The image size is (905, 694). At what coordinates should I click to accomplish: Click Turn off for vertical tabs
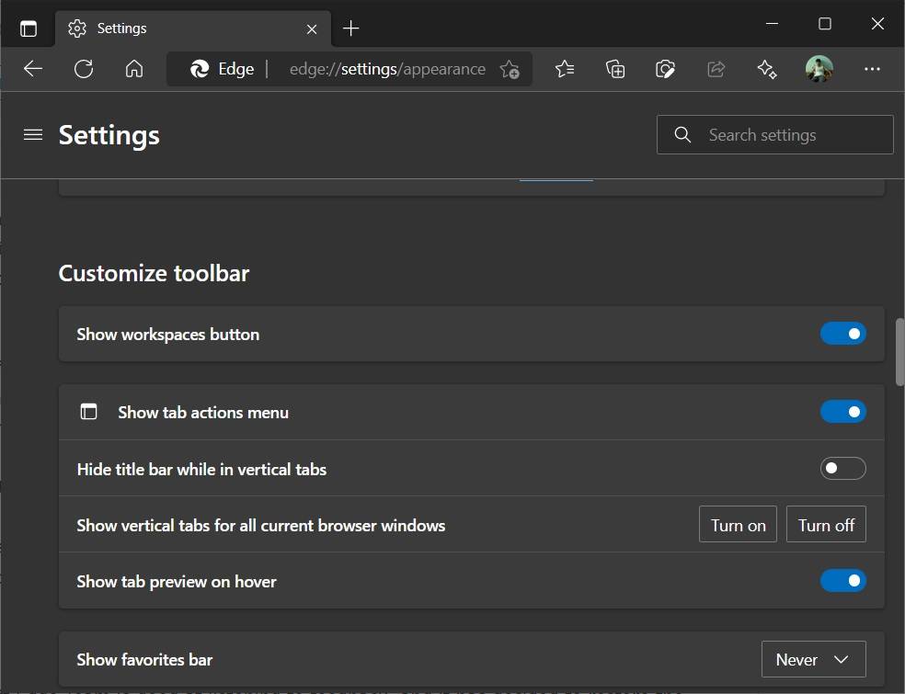click(826, 524)
